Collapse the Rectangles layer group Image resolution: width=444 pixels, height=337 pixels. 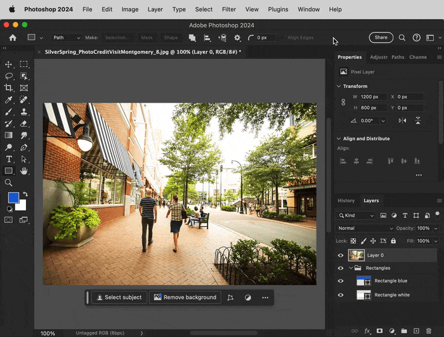coord(350,268)
